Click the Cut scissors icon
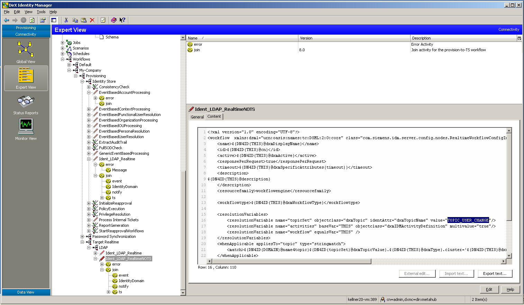The height and width of the screenshot is (305, 524). 66,20
